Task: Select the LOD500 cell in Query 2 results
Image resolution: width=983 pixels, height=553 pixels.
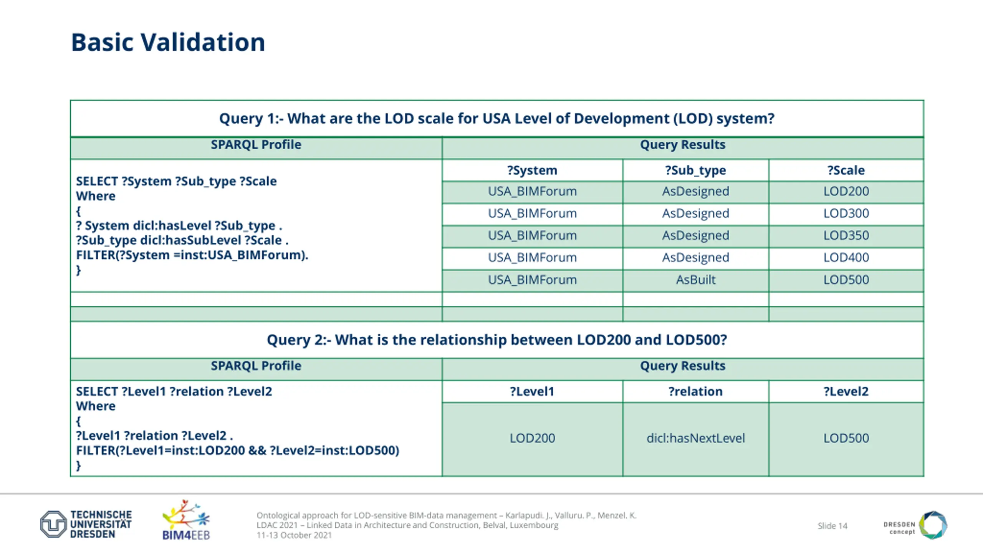Action: [x=846, y=438]
